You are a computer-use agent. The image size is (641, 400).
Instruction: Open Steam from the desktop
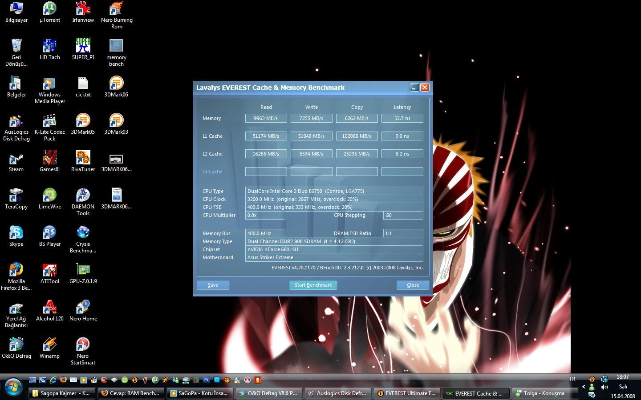[x=16, y=161]
